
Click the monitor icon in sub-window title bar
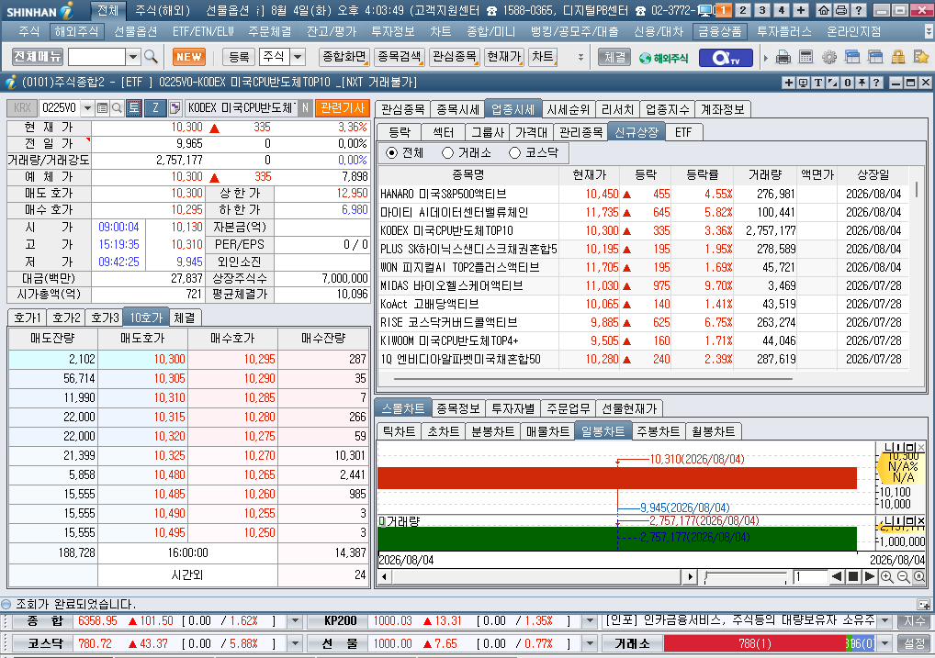coord(804,83)
